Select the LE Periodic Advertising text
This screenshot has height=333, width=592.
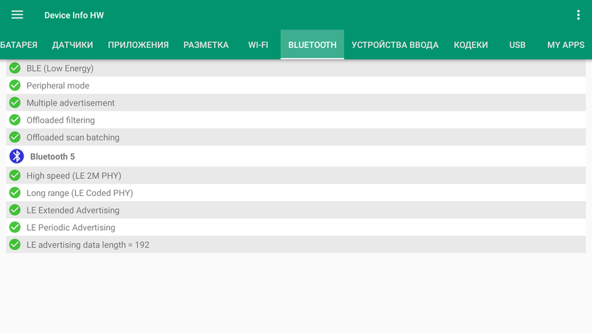click(71, 228)
